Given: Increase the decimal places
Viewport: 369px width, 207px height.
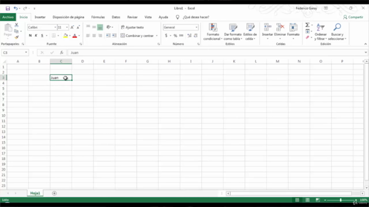Looking at the screenshot, I should click(x=190, y=36).
